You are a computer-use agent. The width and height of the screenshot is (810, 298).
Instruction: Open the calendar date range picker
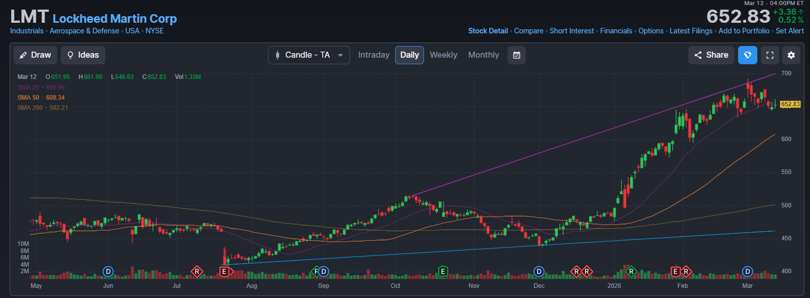click(x=517, y=55)
